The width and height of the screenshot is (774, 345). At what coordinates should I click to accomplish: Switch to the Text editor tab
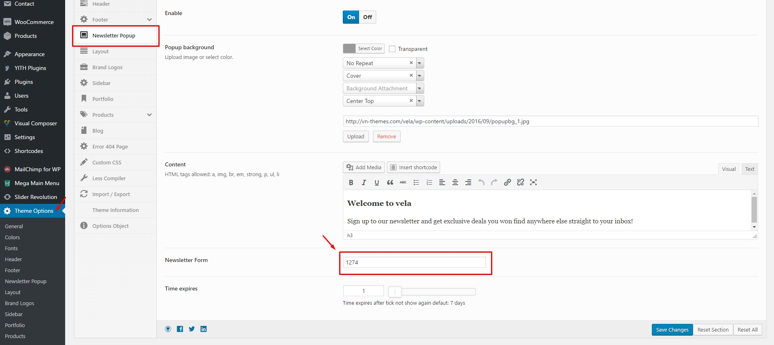(x=750, y=169)
